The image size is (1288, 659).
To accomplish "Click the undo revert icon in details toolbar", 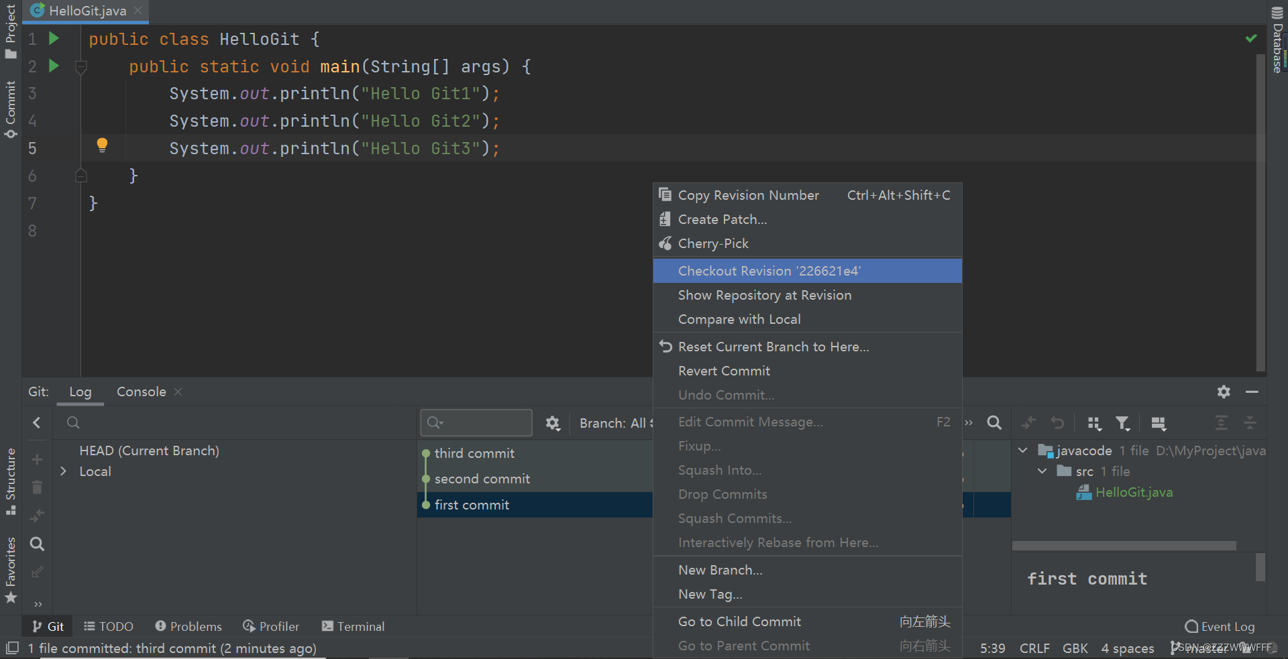I will (1057, 422).
